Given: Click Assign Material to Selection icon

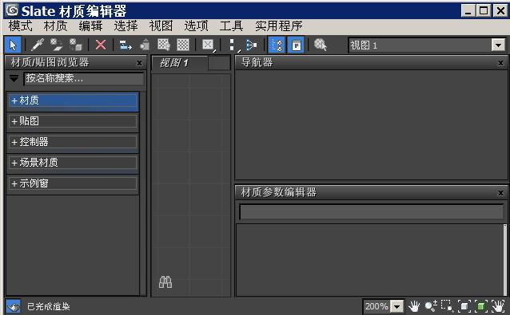Looking at the screenshot, I should click(76, 45).
